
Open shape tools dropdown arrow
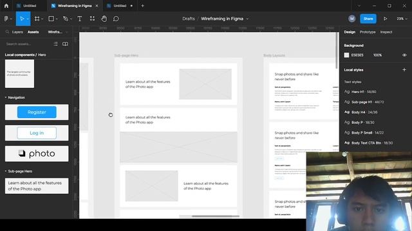pyautogui.click(x=57, y=19)
